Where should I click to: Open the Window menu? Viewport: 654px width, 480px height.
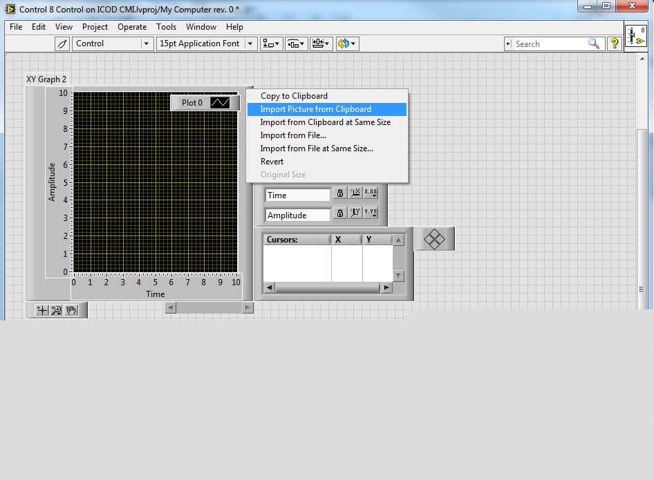201,27
